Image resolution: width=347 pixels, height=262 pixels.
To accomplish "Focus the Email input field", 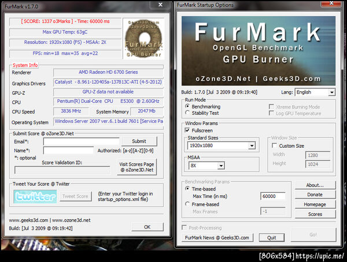I will (x=81, y=141).
